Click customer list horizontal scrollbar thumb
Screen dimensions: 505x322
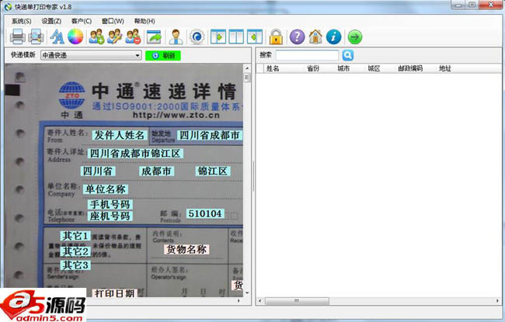(x=297, y=301)
